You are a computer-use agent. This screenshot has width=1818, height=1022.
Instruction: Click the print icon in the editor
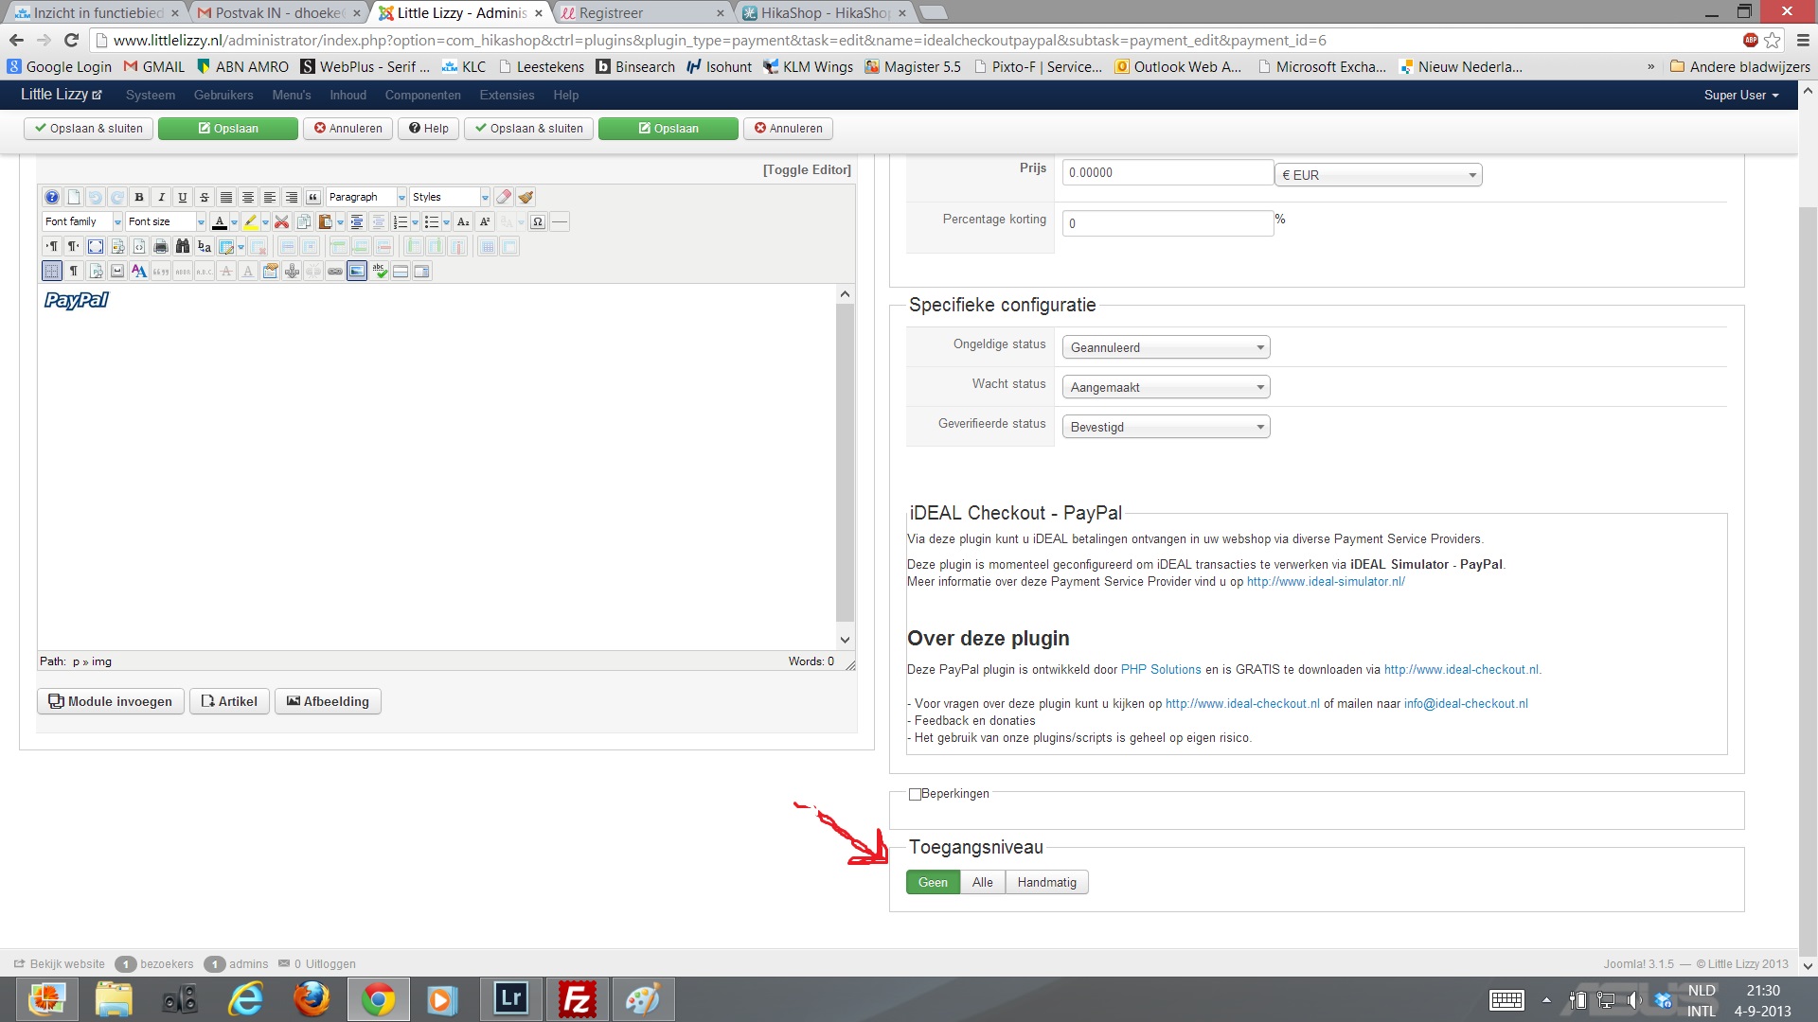(x=161, y=246)
